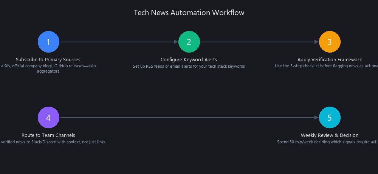Click the blue step 1 circle

[48, 42]
